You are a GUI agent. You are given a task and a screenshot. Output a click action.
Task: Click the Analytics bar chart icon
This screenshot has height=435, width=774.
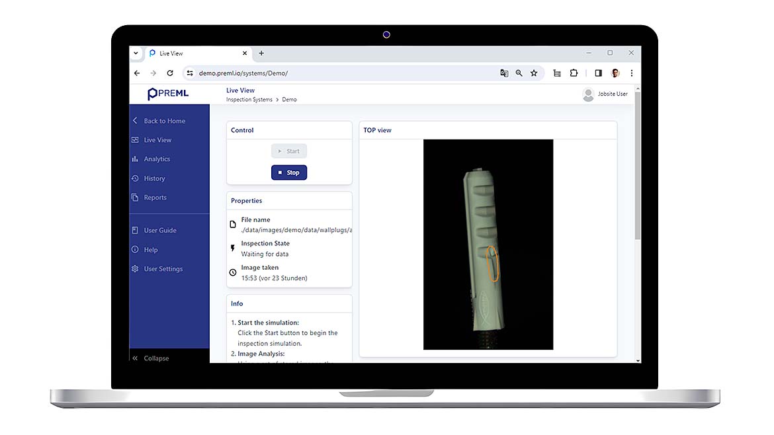(135, 159)
